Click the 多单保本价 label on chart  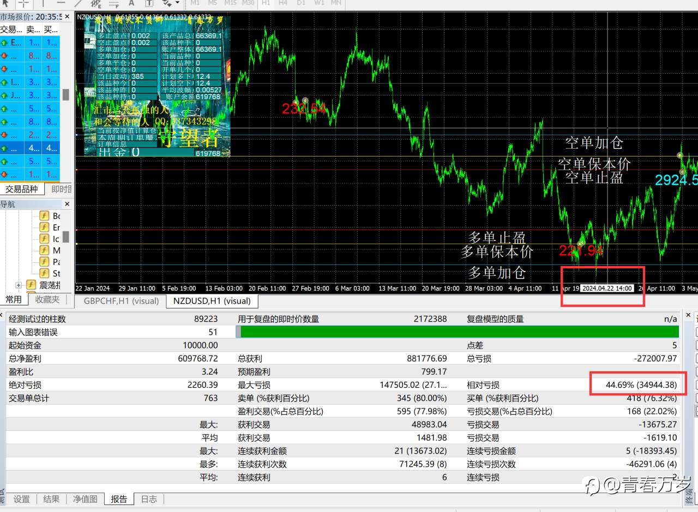[x=497, y=251]
